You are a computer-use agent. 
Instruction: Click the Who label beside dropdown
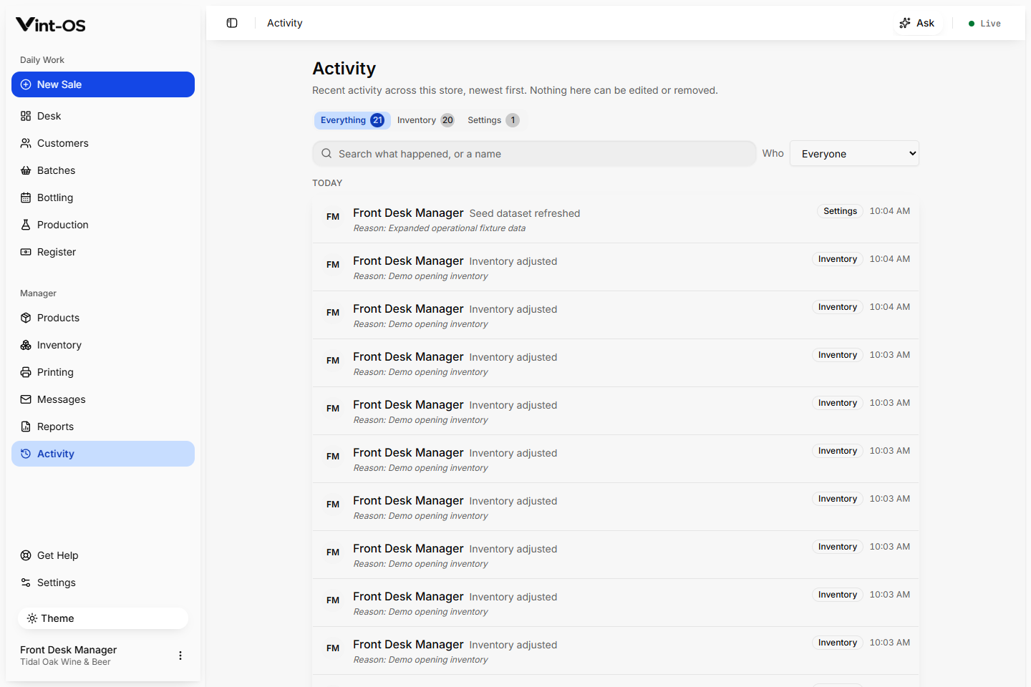coord(773,153)
